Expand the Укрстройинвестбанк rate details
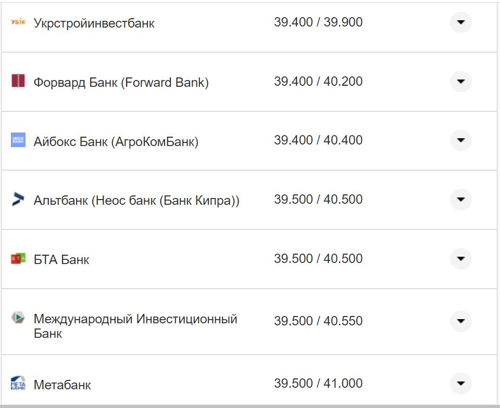The height and width of the screenshot is (408, 500). click(x=460, y=22)
